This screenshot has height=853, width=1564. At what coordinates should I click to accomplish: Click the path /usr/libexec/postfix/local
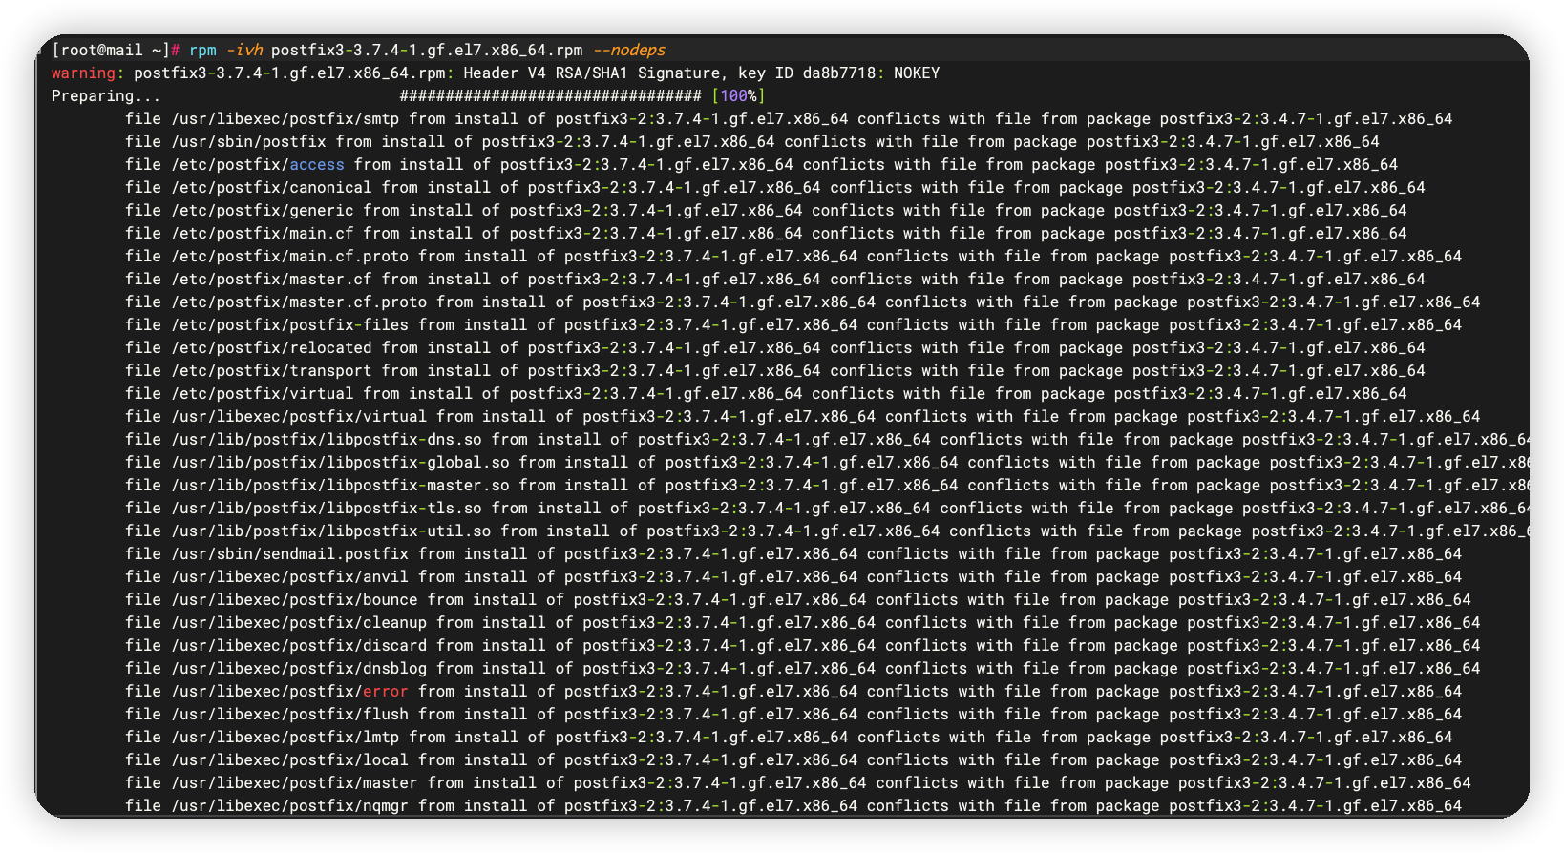290,759
